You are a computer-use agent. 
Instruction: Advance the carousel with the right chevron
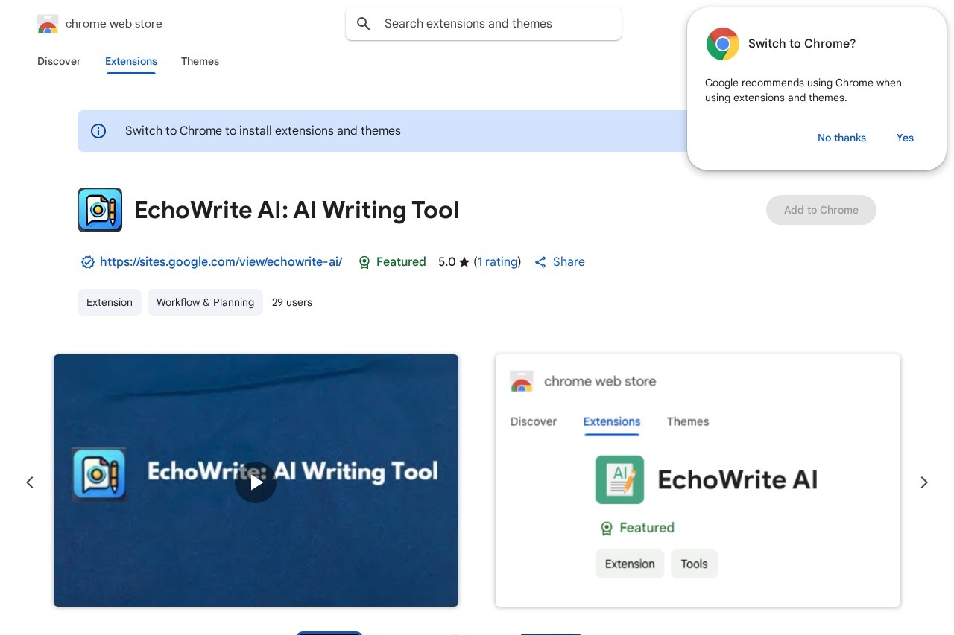click(x=923, y=482)
